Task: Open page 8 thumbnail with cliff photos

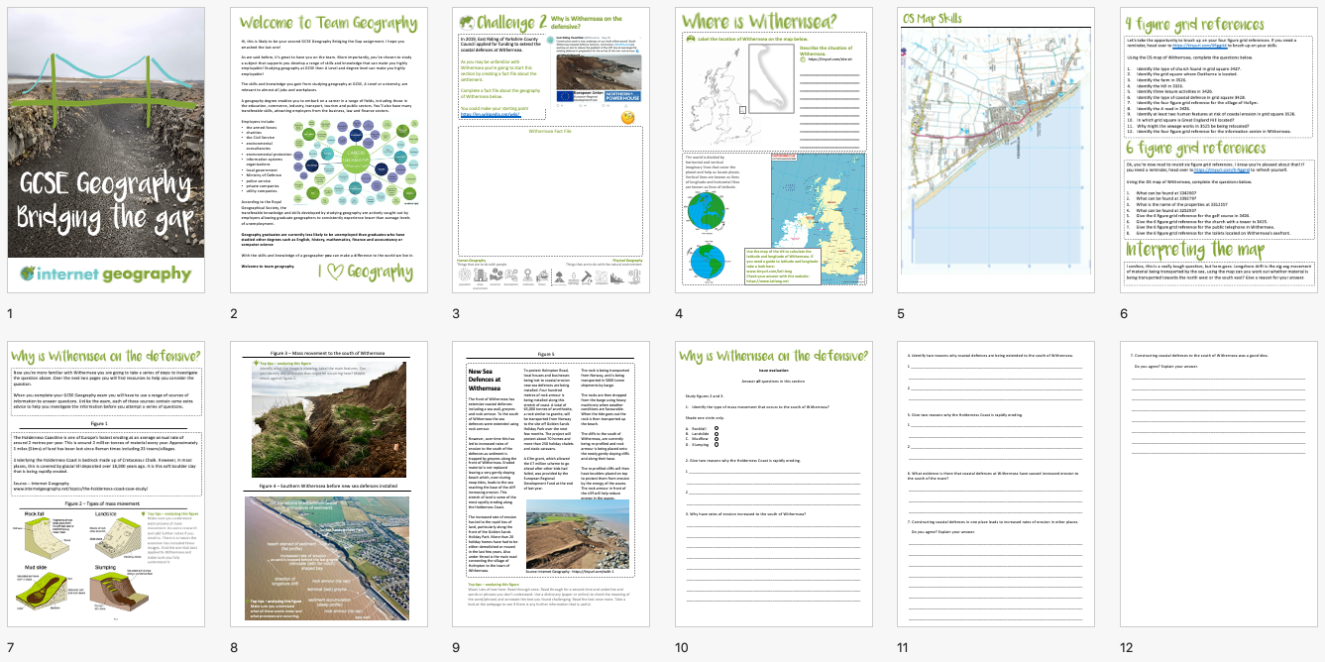Action: click(x=329, y=485)
